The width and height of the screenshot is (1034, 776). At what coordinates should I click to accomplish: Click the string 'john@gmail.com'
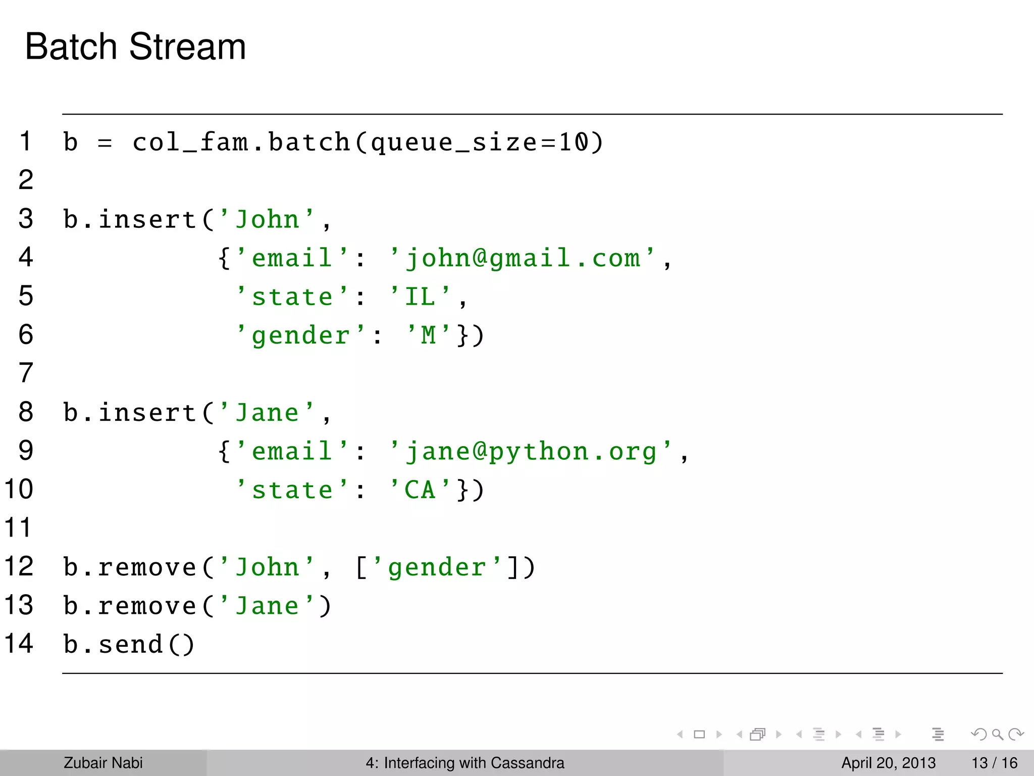pos(523,259)
